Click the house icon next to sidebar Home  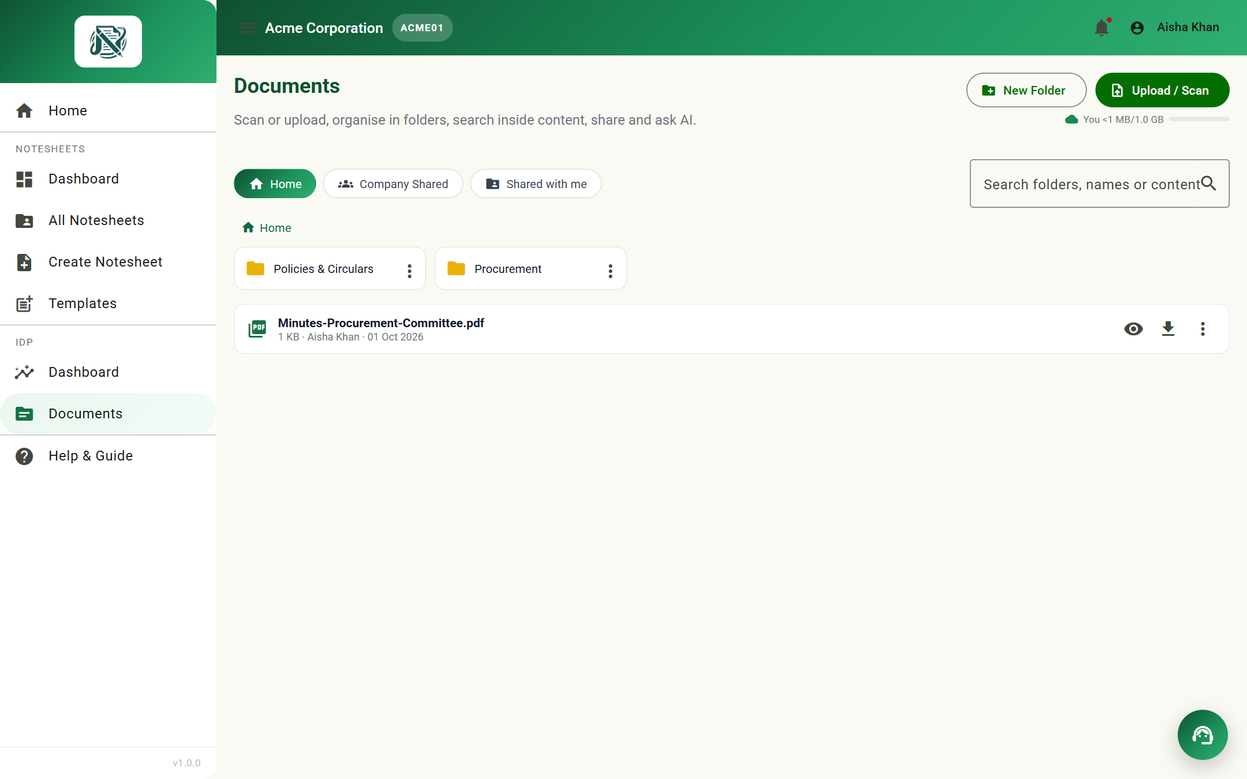tap(24, 110)
